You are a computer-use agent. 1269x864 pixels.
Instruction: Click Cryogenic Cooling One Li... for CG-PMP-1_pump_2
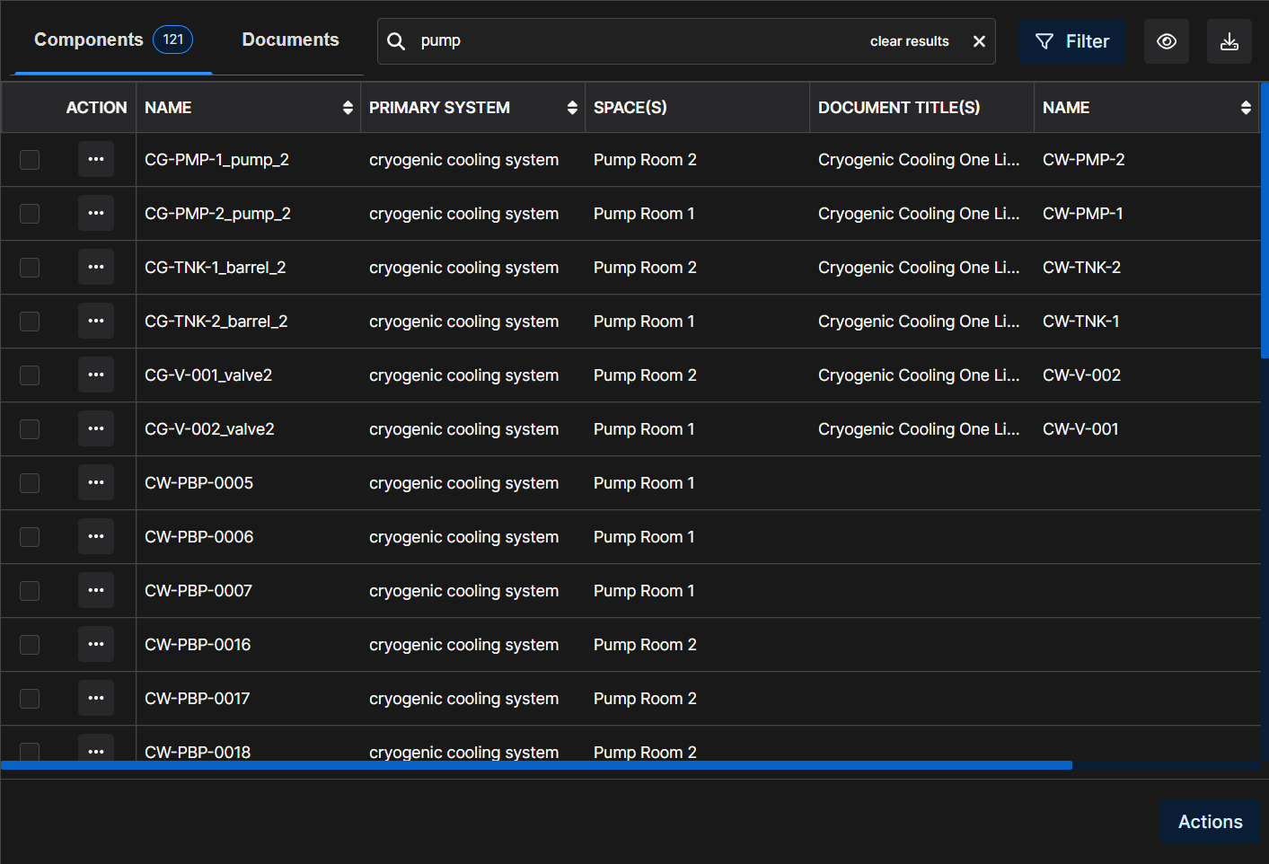[919, 160]
